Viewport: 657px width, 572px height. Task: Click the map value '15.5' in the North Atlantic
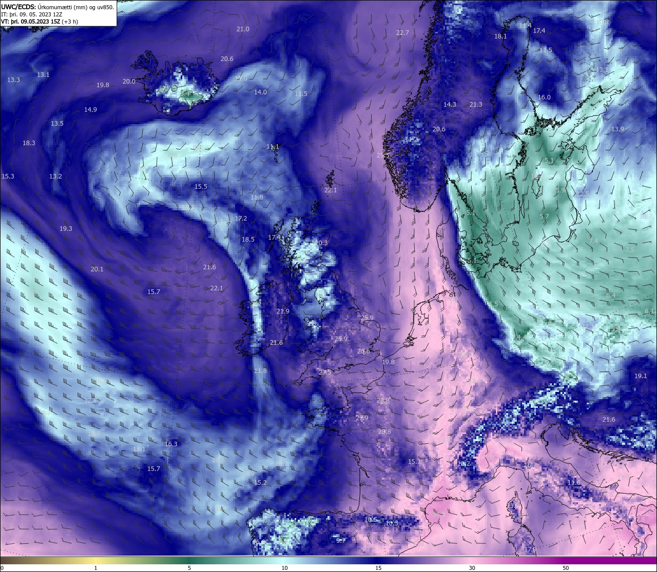point(201,187)
